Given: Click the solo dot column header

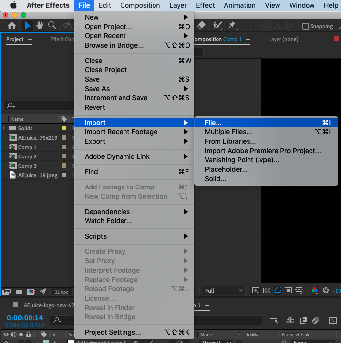Looking at the screenshot, I should coord(21,334).
